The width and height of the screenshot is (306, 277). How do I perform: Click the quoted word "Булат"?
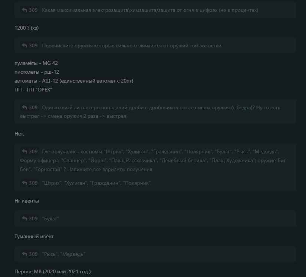50,218
